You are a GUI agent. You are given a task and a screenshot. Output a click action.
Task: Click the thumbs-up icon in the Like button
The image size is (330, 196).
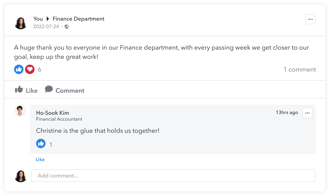click(19, 89)
